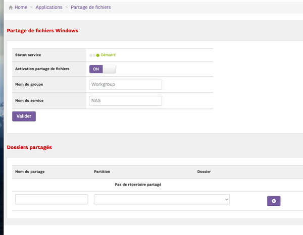This screenshot has height=235, width=303.
Task: Go to the Home breadcrumb link
Action: (21, 8)
